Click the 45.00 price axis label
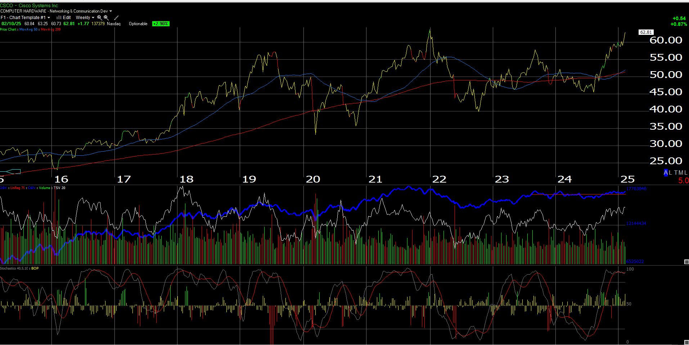 click(666, 92)
